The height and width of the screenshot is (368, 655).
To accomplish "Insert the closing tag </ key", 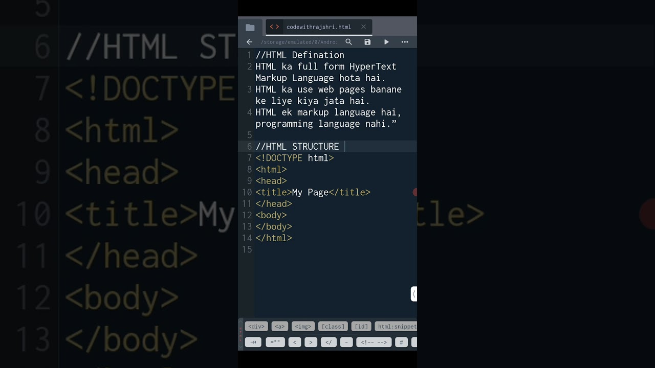I will click(x=329, y=342).
